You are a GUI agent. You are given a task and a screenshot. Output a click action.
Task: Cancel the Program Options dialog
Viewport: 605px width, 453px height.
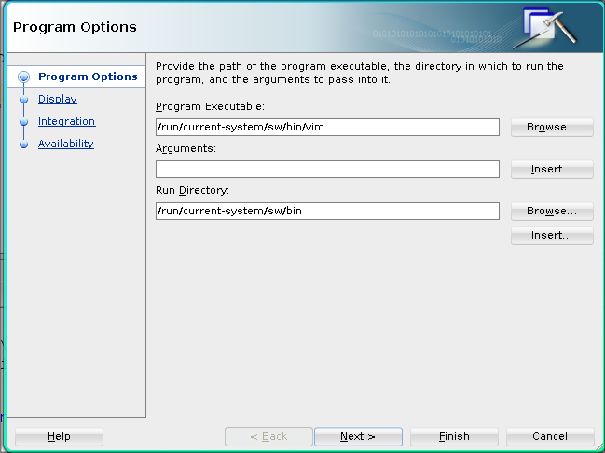(x=550, y=436)
